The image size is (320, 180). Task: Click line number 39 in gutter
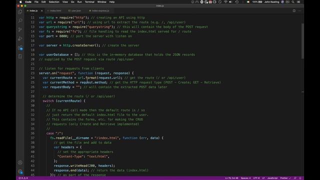(x=32, y=147)
